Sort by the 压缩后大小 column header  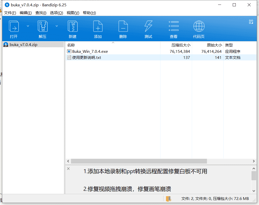tap(176, 45)
